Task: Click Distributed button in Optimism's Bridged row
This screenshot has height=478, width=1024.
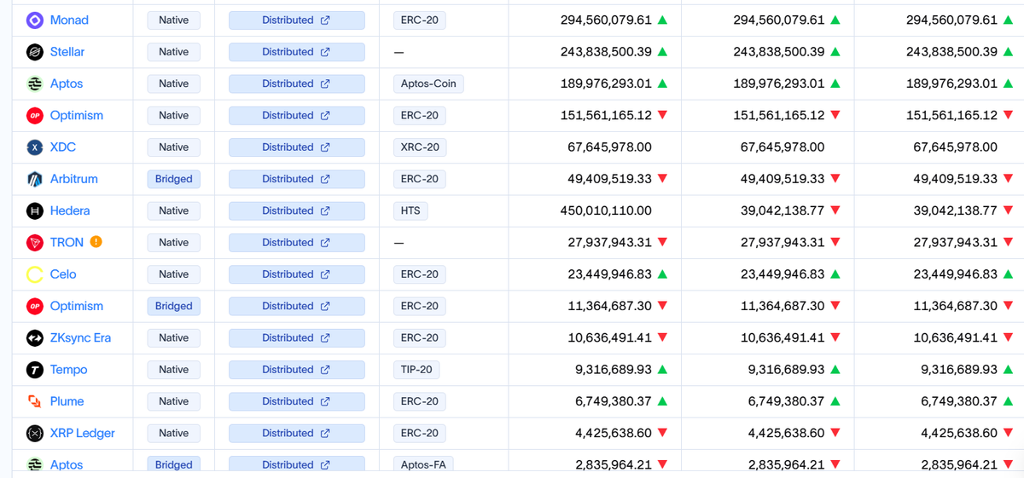Action: coord(297,306)
